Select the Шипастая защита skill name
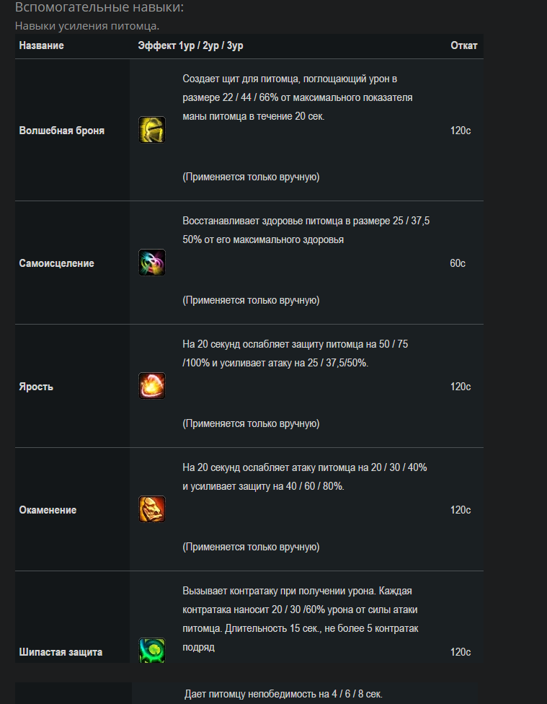The image size is (547, 704). pos(61,652)
